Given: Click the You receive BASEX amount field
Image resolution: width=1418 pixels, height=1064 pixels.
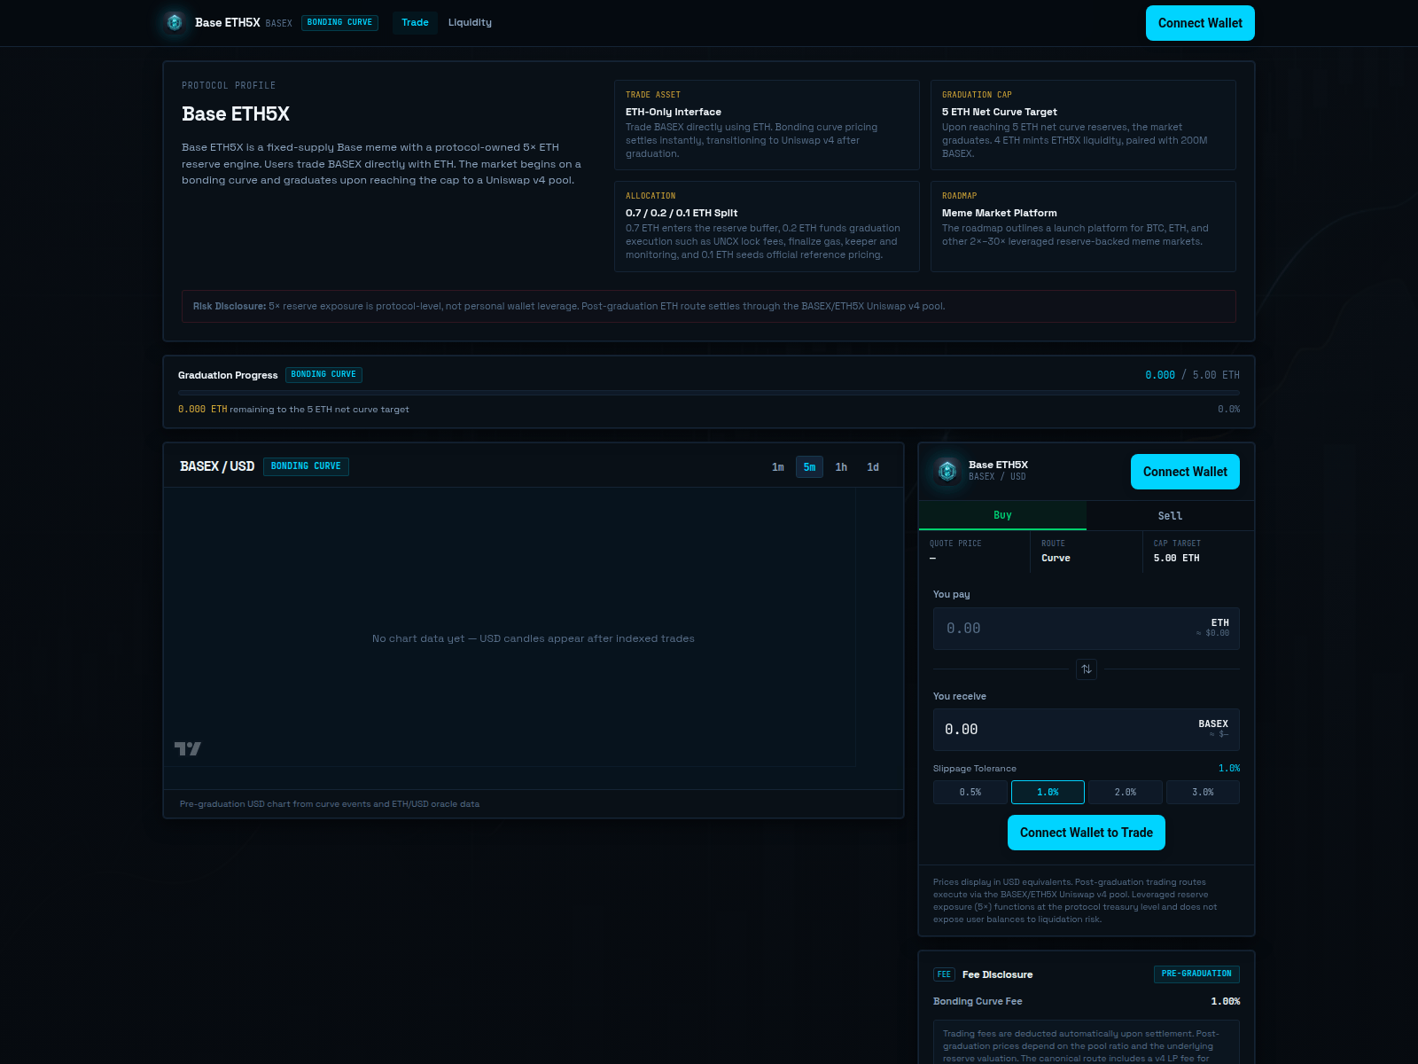Looking at the screenshot, I should 1087,730.
